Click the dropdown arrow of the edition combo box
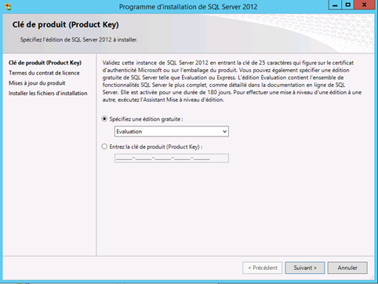The width and height of the screenshot is (378, 284). [224, 132]
